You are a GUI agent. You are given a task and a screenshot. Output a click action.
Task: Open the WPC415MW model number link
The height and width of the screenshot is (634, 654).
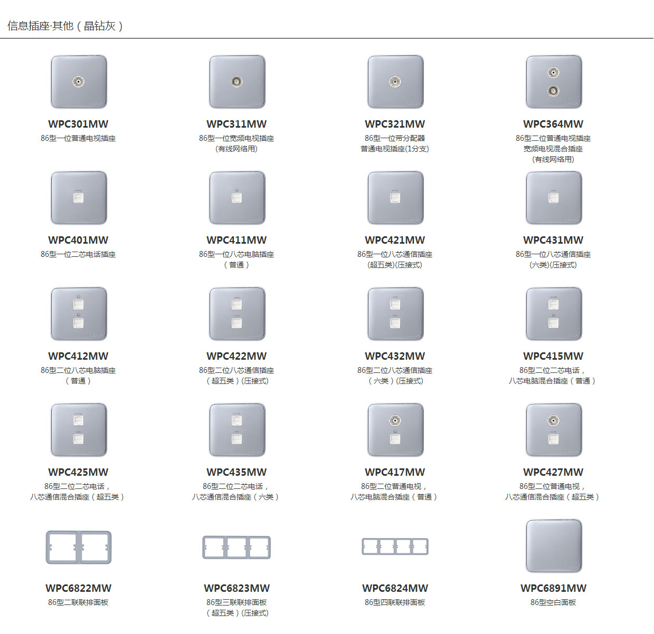pyautogui.click(x=553, y=357)
